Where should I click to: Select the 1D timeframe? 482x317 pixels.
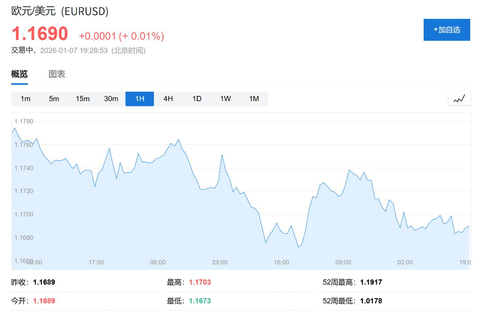click(196, 99)
